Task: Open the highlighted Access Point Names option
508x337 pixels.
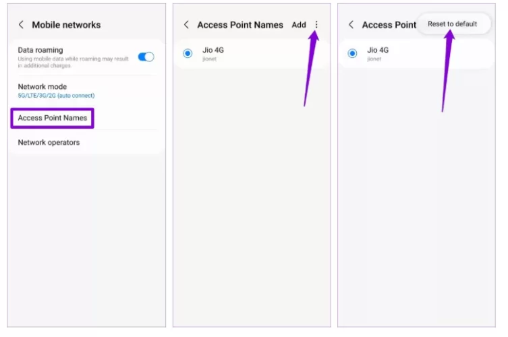Action: (53, 119)
